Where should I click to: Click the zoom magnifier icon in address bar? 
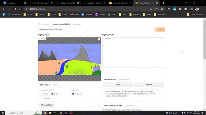pyautogui.click(x=151, y=9)
